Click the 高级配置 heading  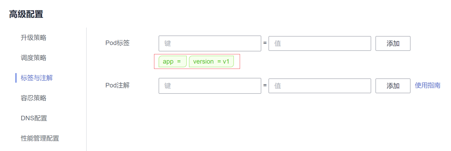[x=26, y=14]
